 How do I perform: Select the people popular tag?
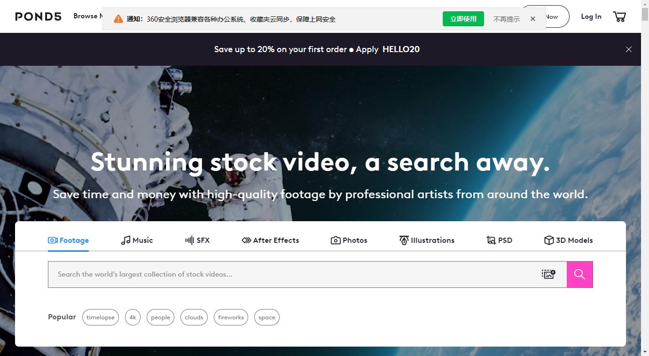(160, 317)
